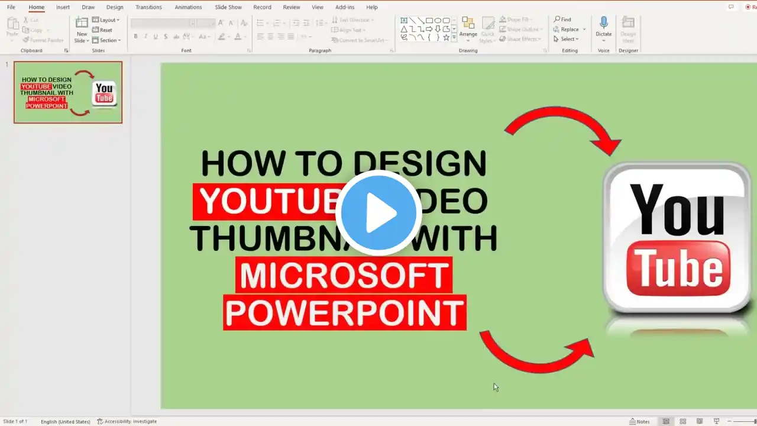Screen dimensions: 757x426
Task: Click the Arrange icon
Action: (x=468, y=23)
